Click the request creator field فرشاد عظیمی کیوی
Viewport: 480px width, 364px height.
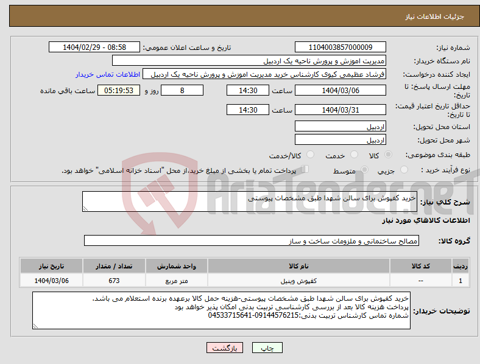tap(264, 74)
